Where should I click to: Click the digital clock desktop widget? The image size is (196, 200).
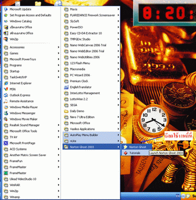coord(165,13)
